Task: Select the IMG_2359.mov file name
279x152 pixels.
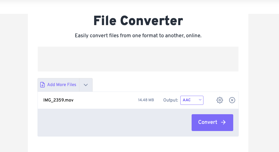Action: pyautogui.click(x=58, y=100)
